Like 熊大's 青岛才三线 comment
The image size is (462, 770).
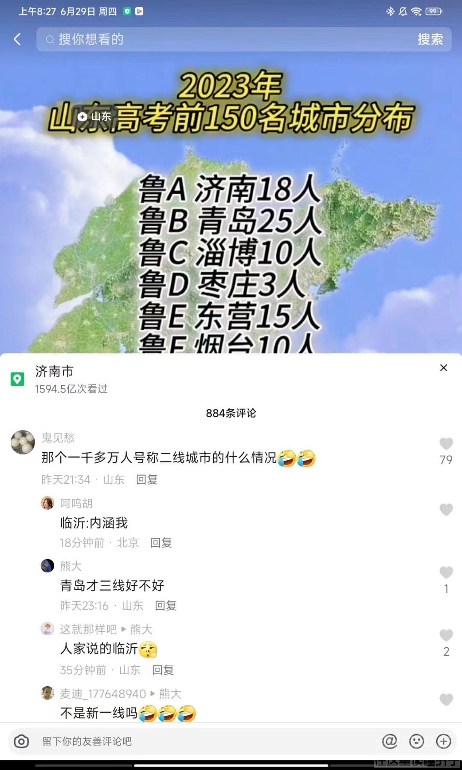coord(446,572)
